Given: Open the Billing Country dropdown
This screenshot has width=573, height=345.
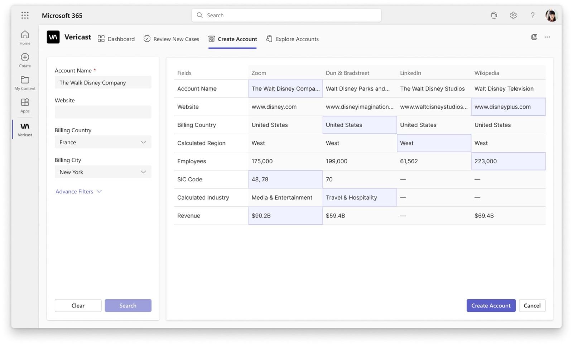Looking at the screenshot, I should click(x=103, y=142).
